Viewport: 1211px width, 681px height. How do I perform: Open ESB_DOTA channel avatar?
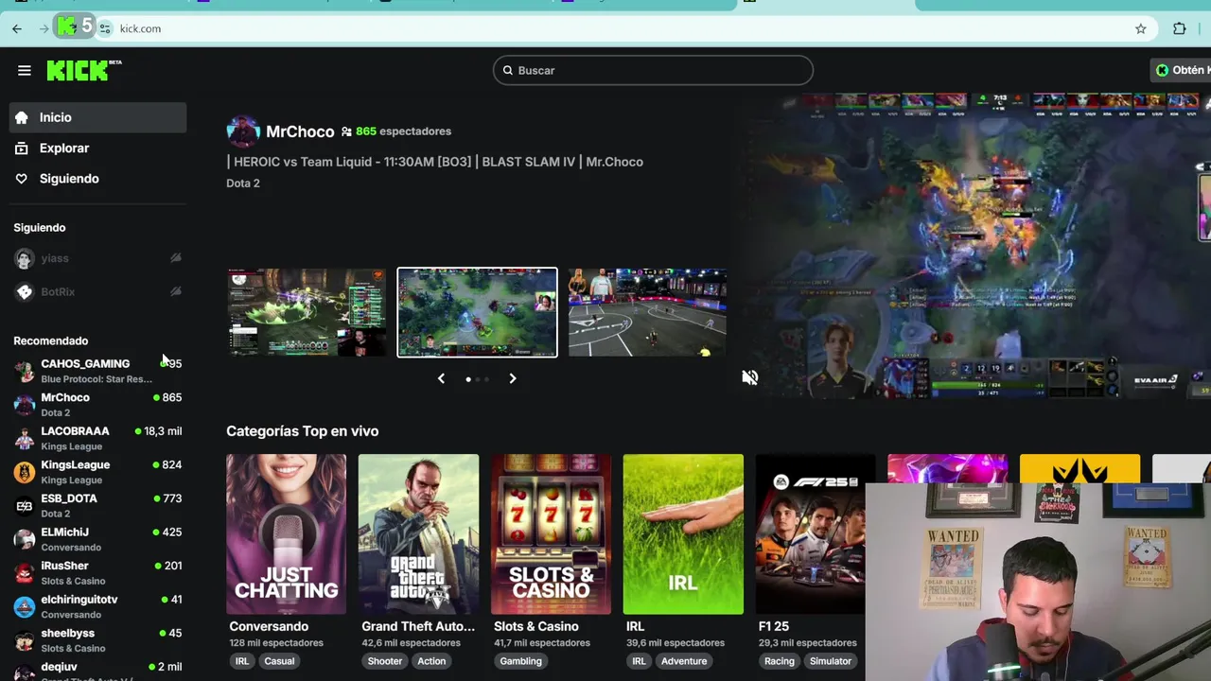(x=25, y=505)
